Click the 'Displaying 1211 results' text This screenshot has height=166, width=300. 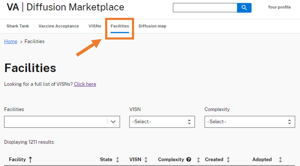tap(29, 142)
